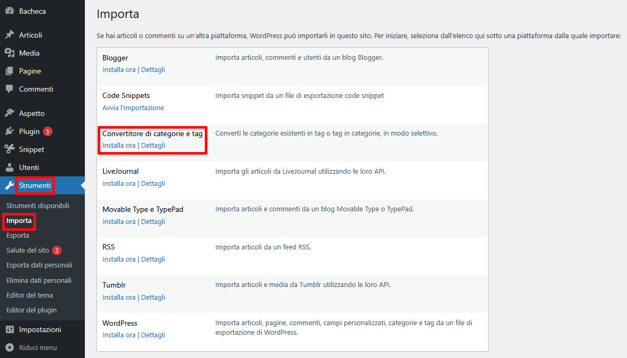627x358 pixels.
Task: Click the Code Snippets importer name
Action: 126,95
